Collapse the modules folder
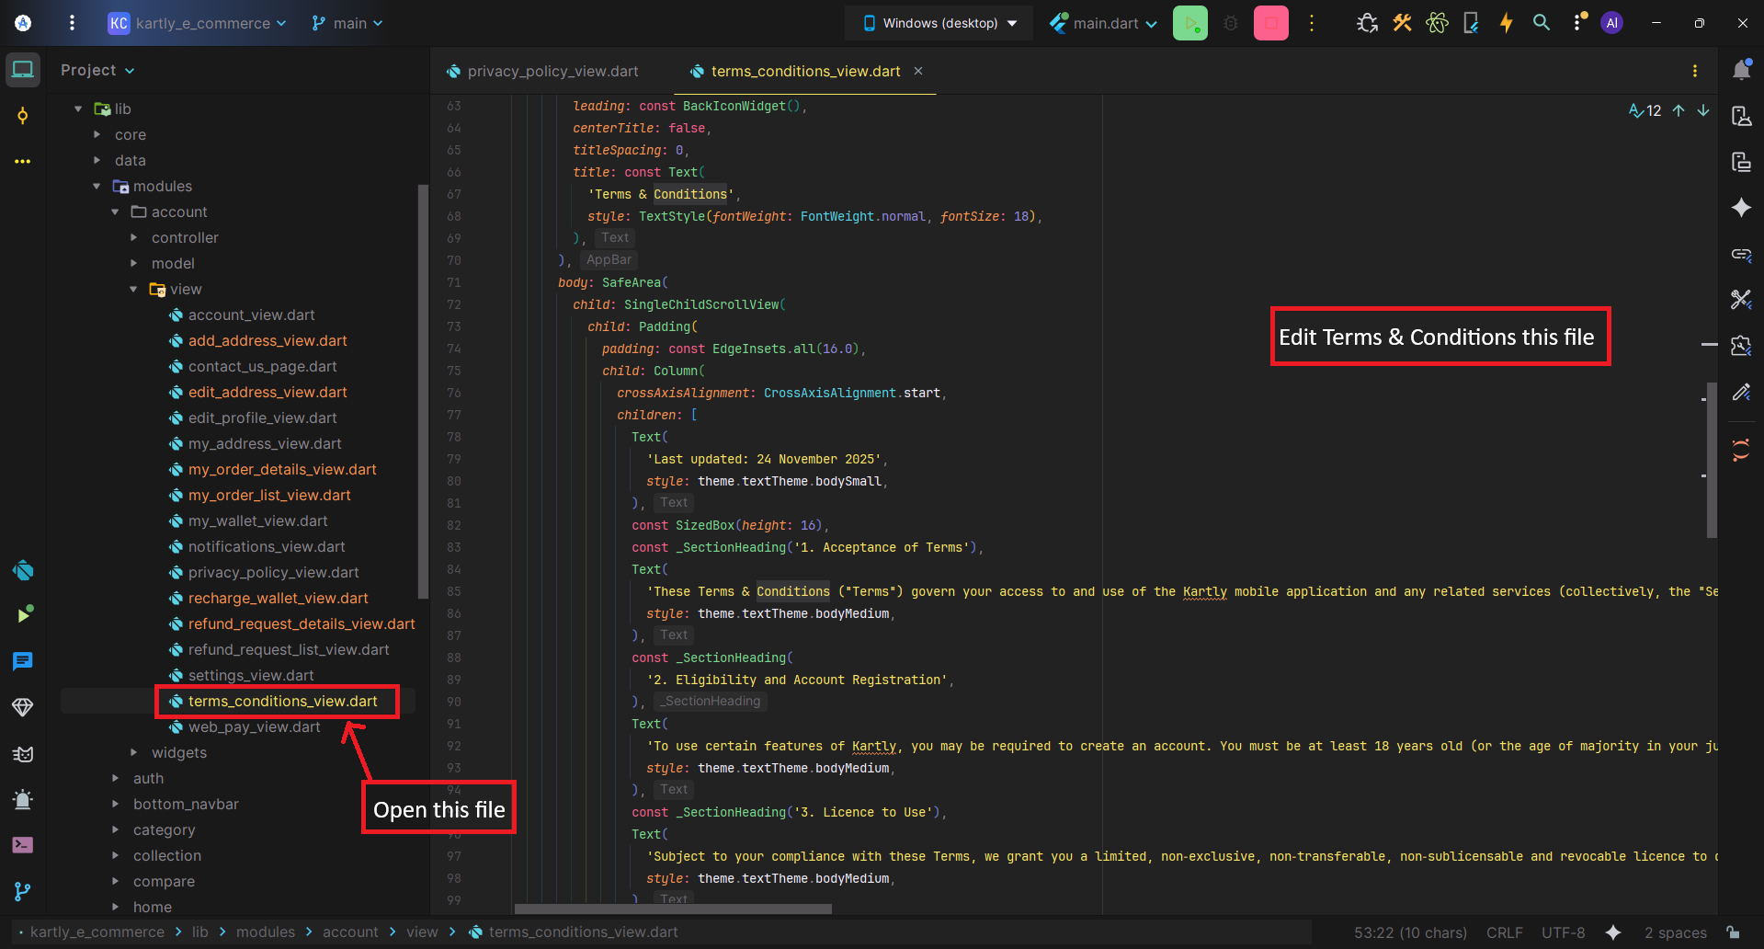 [x=97, y=186]
